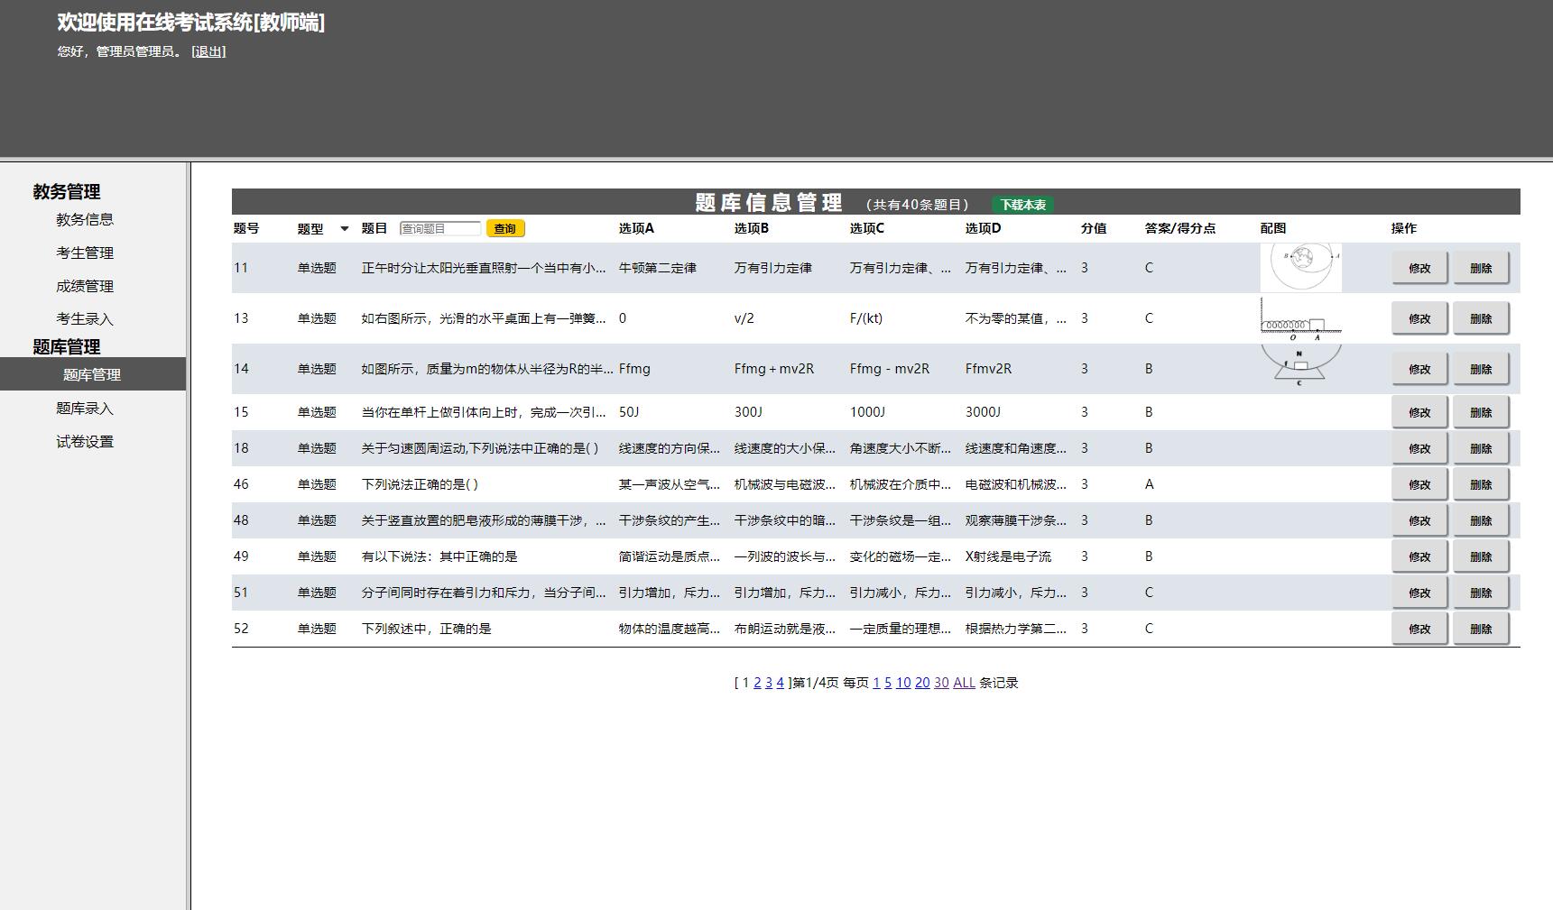The height and width of the screenshot is (910, 1553).
Task: Set 30 records per page
Action: click(940, 683)
